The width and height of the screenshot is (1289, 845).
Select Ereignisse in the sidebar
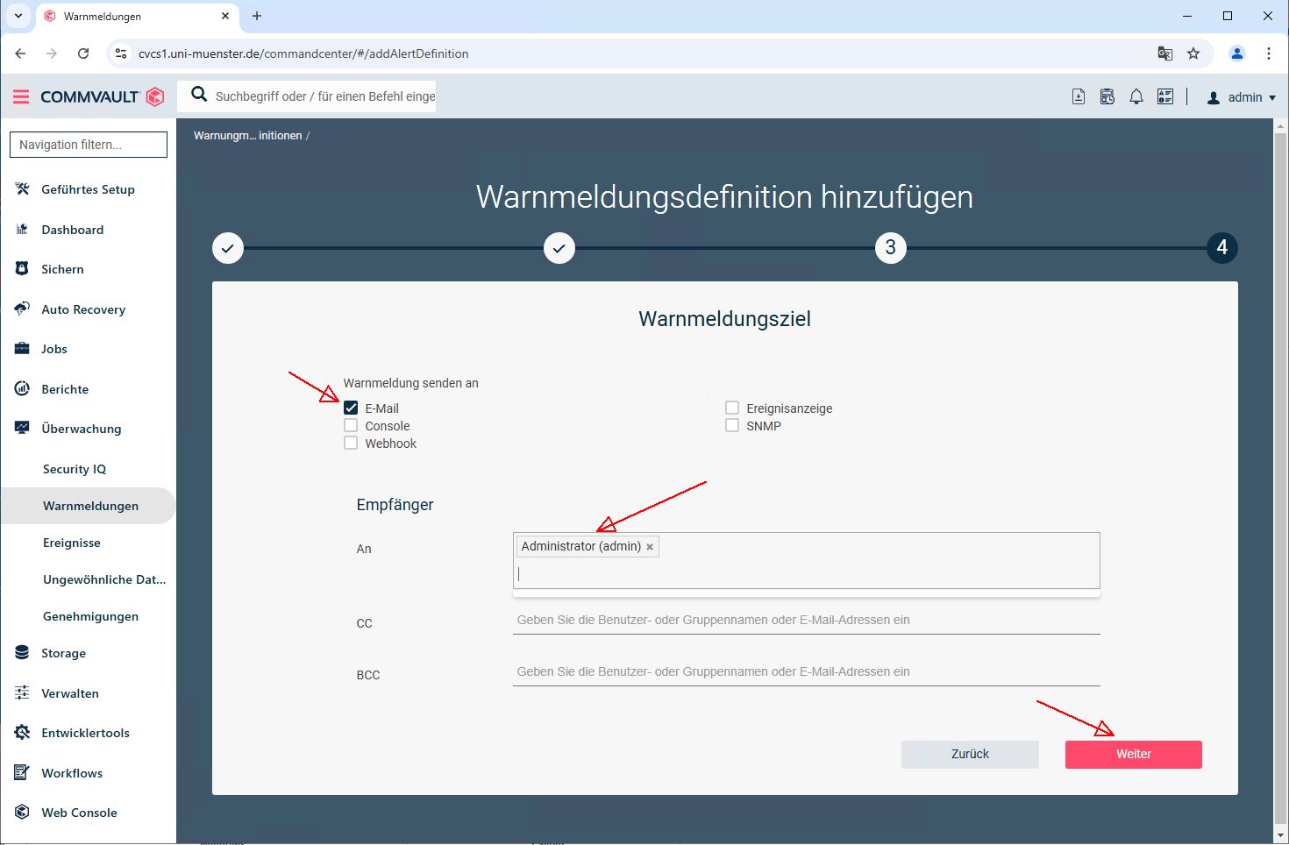point(72,543)
